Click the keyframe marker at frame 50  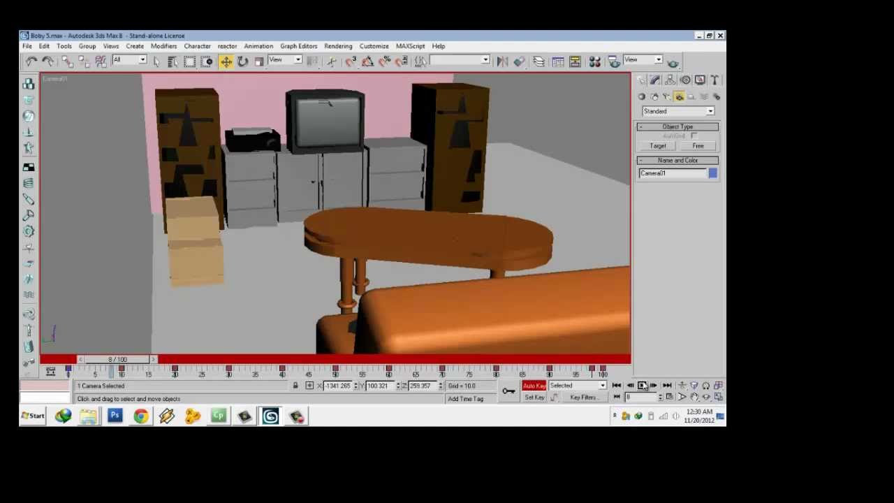pyautogui.click(x=335, y=368)
